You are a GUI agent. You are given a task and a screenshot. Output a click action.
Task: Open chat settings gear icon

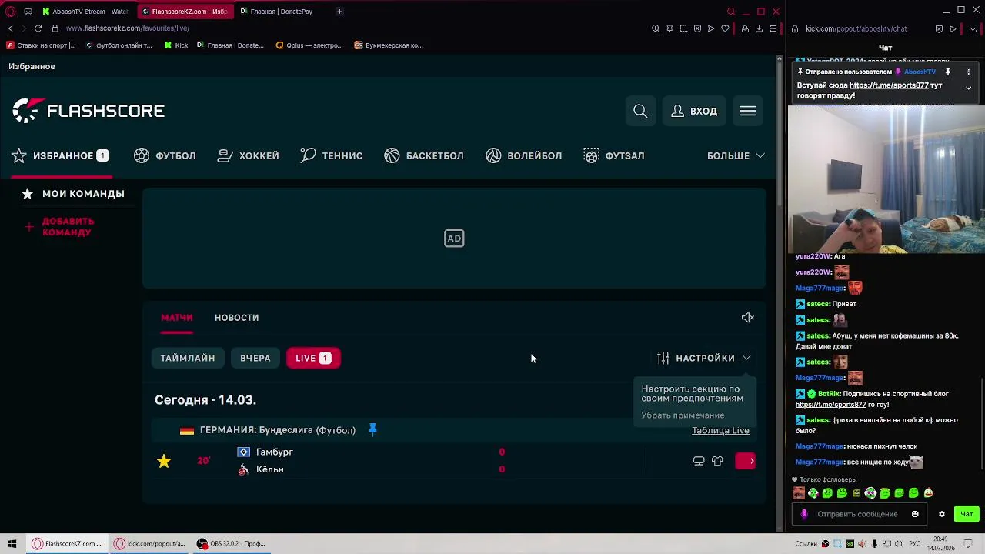(x=942, y=514)
